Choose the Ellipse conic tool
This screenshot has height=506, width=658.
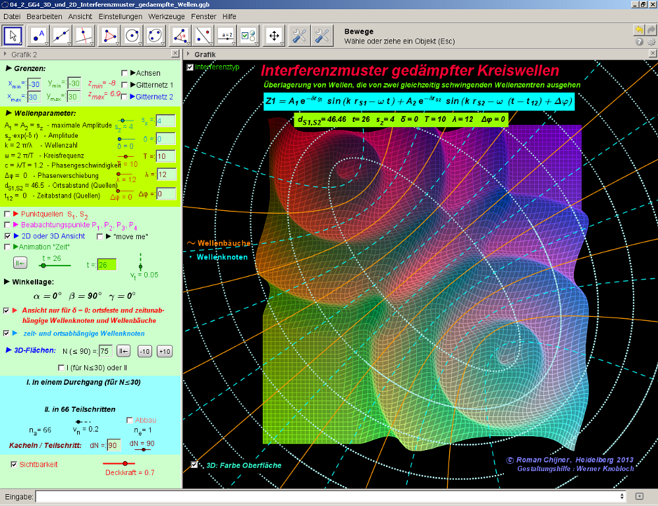pyautogui.click(x=155, y=36)
